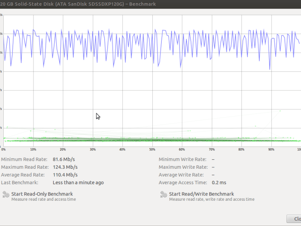
Task: Click the Measure read rate and access time subtitle
Action: 44,199
